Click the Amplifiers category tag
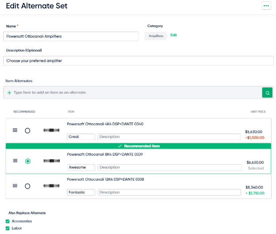 [x=156, y=36]
